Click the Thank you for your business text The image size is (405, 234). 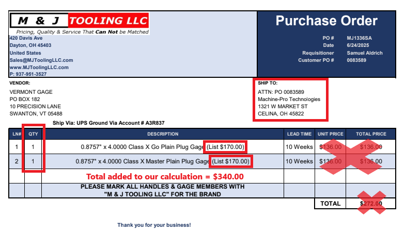click(154, 225)
